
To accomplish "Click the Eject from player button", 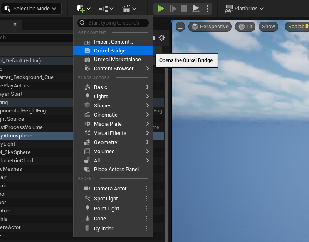I will 196,9.
